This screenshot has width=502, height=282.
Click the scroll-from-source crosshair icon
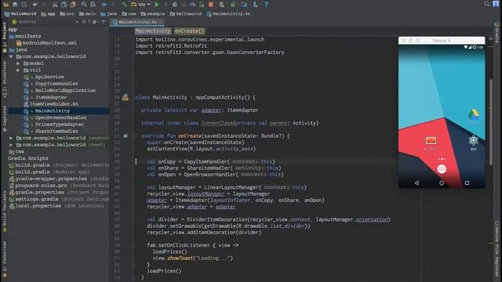pyautogui.click(x=84, y=22)
